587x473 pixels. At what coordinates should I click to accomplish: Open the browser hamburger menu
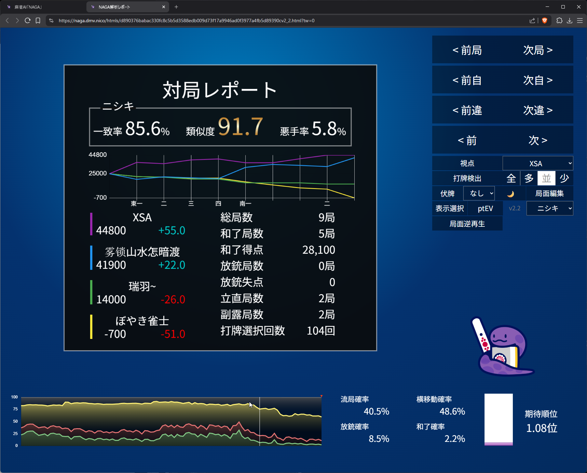tap(580, 21)
